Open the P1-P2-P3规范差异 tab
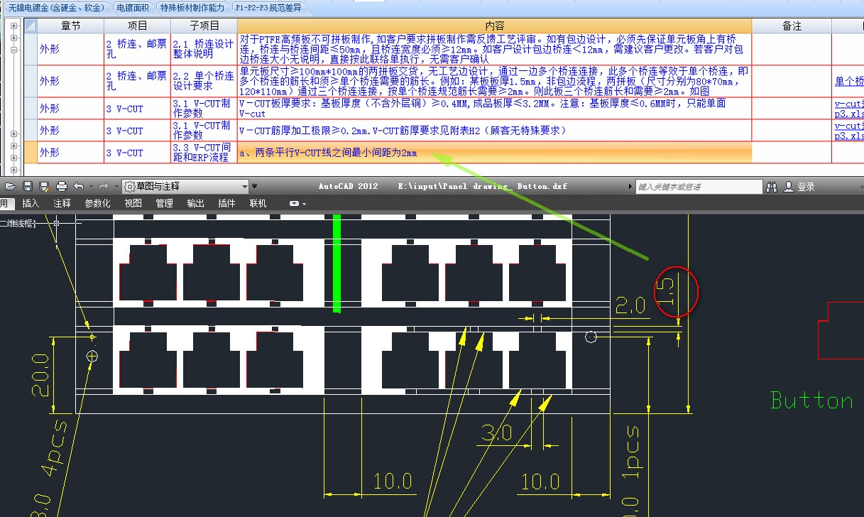 point(268,8)
